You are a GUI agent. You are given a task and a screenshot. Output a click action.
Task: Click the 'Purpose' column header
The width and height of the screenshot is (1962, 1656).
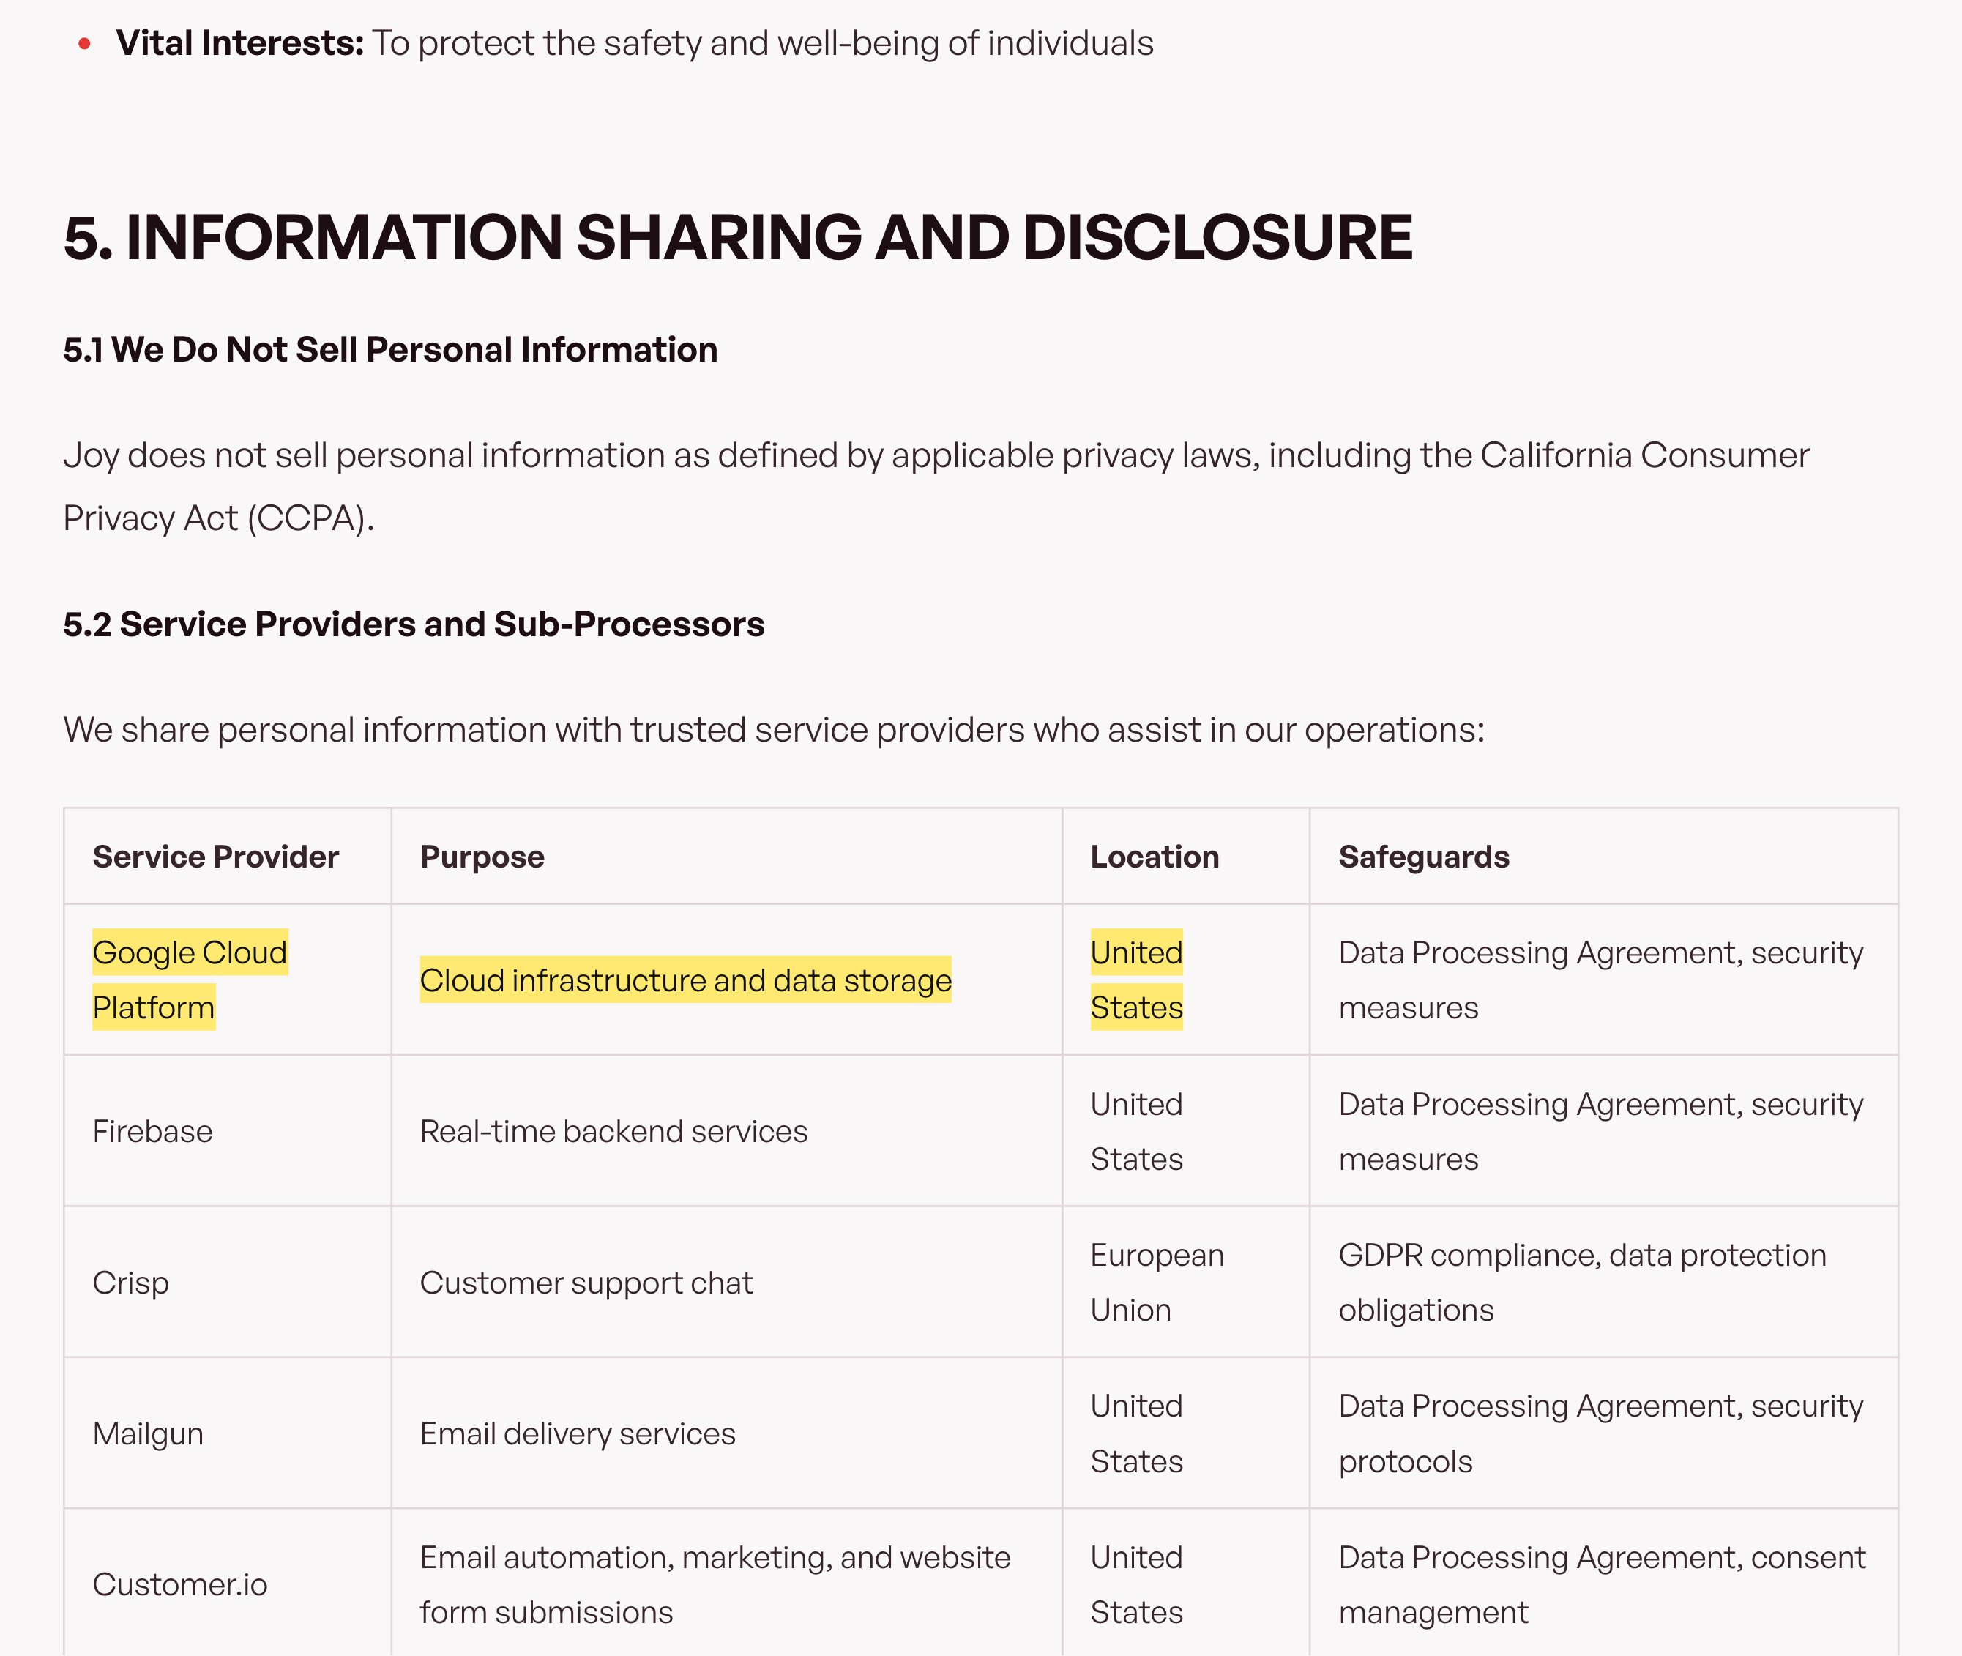click(x=482, y=856)
